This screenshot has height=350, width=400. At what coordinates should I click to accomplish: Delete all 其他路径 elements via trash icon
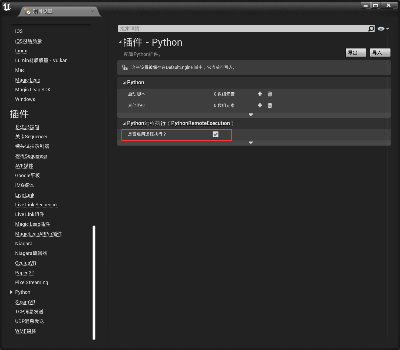pyautogui.click(x=270, y=105)
